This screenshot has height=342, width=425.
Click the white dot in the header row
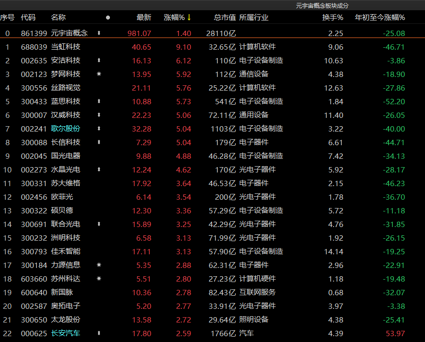click(x=108, y=18)
